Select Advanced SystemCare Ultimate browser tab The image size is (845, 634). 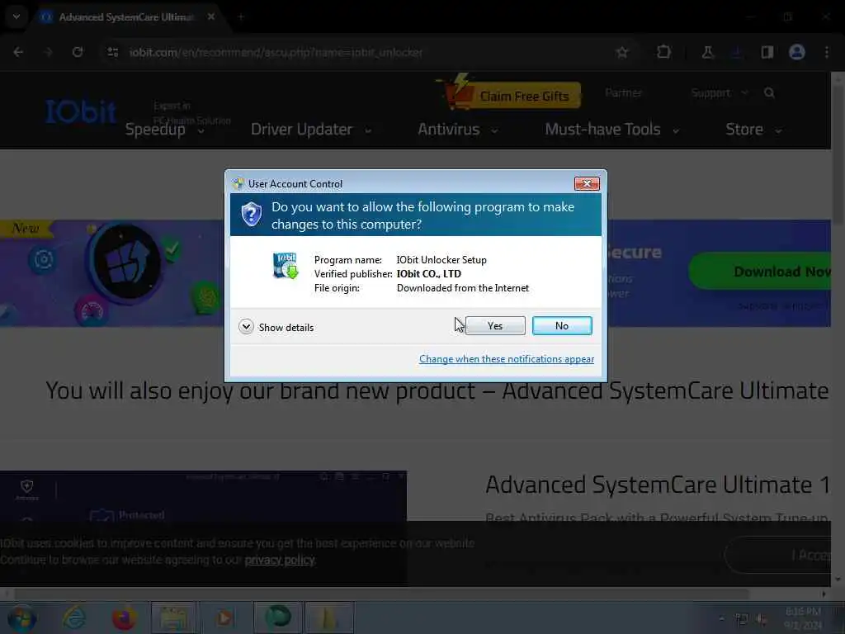click(127, 17)
